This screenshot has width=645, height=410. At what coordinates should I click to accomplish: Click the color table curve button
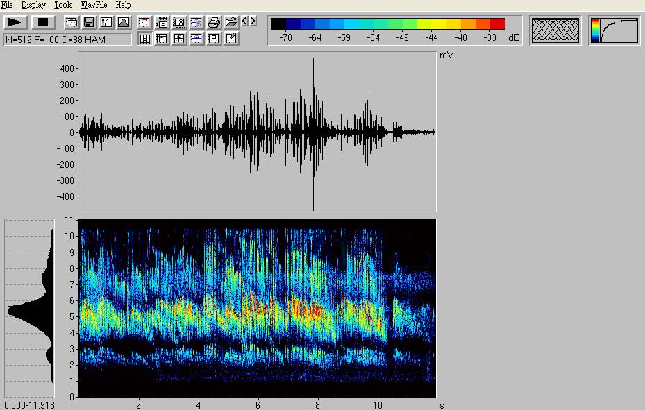pos(614,31)
